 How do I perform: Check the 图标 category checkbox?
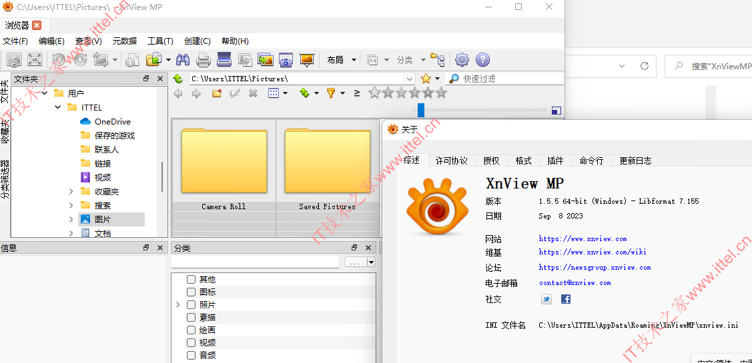192,292
